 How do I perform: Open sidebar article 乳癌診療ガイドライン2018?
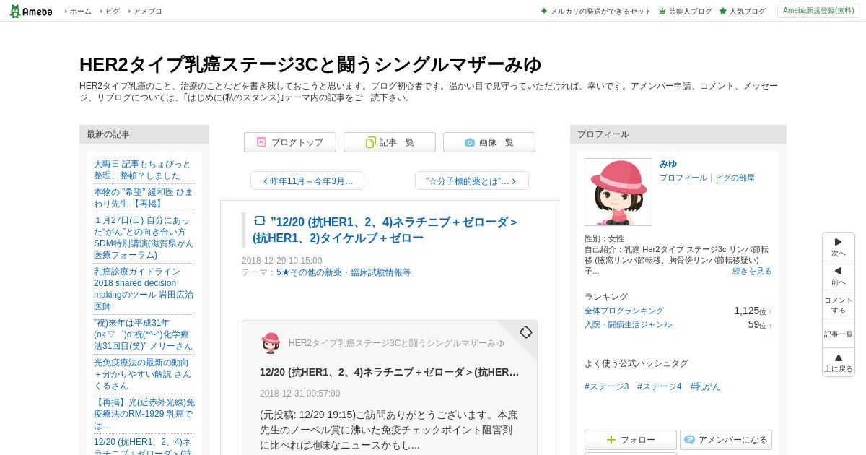tap(144, 289)
